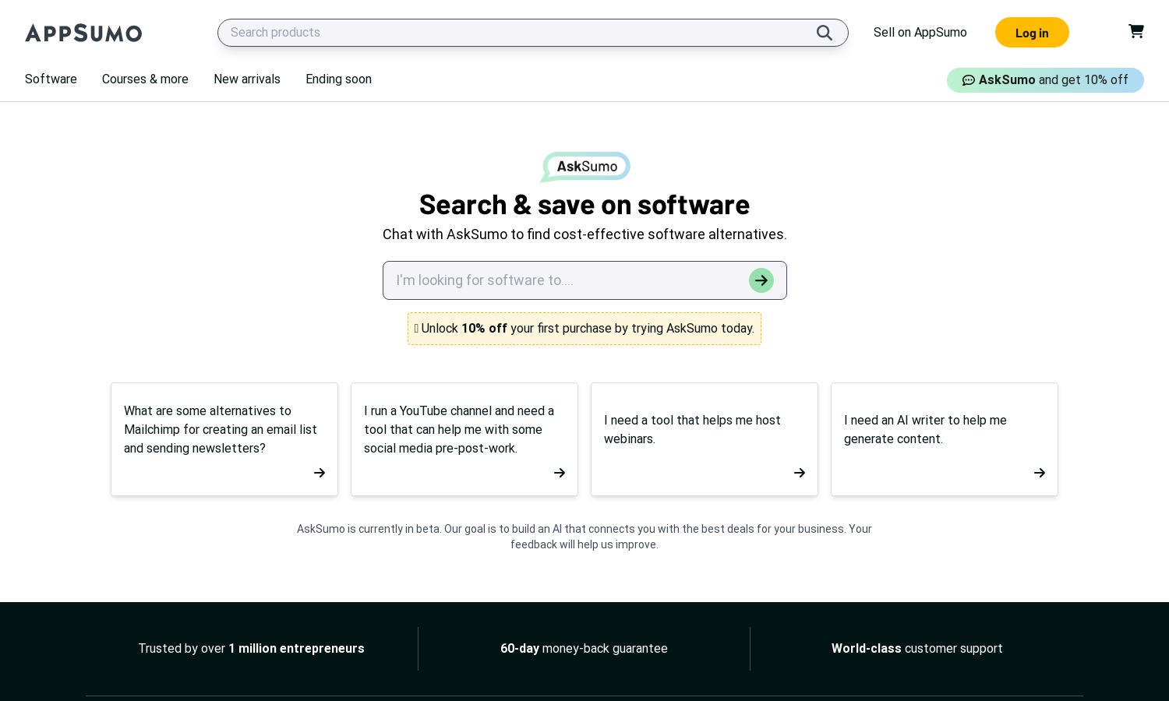
Task: Open the Sell on AppSumo link
Action: (x=920, y=33)
